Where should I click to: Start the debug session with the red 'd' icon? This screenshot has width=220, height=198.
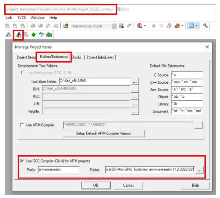pyautogui.click(x=139, y=26)
